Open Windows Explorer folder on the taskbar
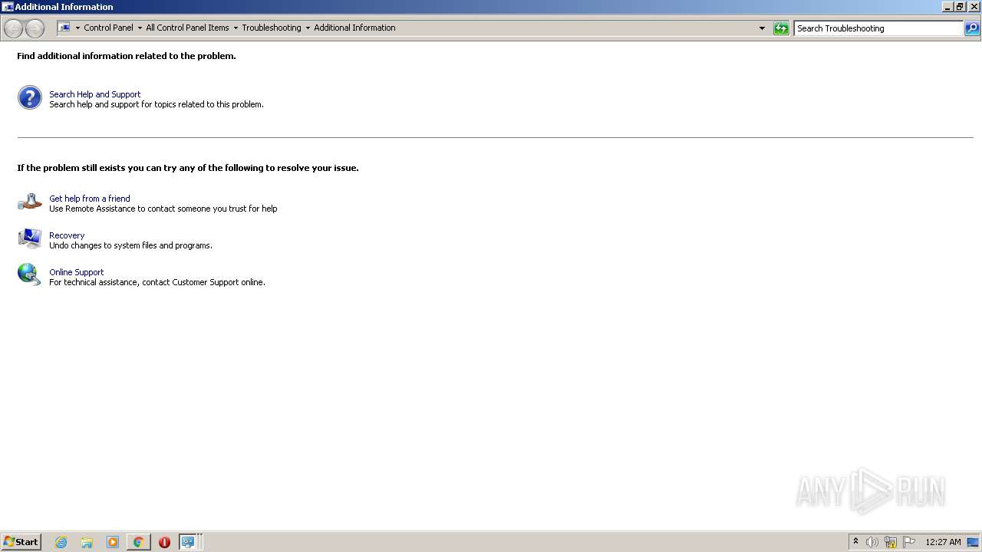 tap(87, 542)
